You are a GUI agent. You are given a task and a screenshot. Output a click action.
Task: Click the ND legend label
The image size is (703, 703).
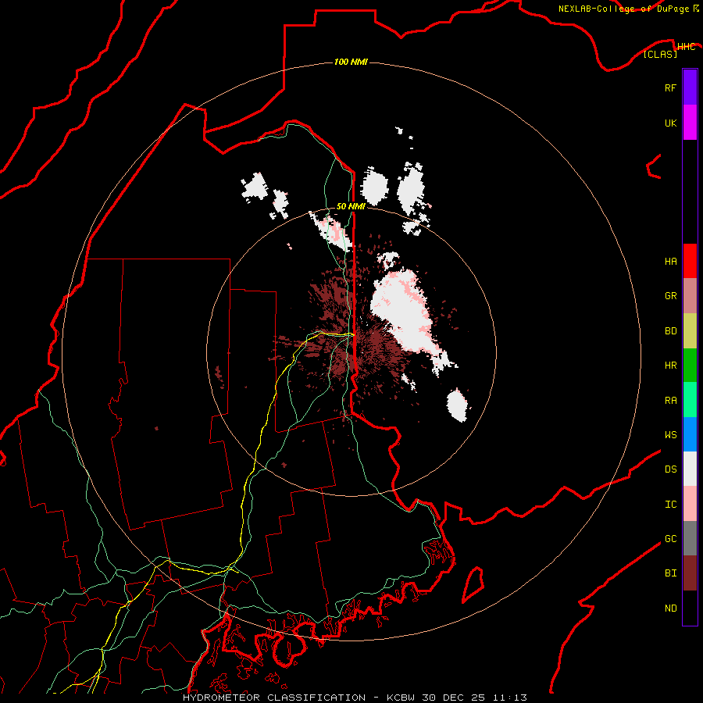pos(670,608)
